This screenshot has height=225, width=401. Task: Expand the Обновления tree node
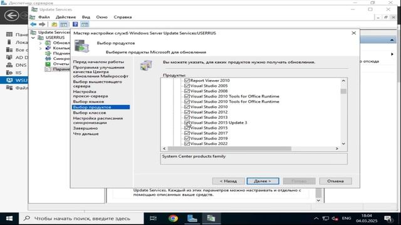(40, 43)
